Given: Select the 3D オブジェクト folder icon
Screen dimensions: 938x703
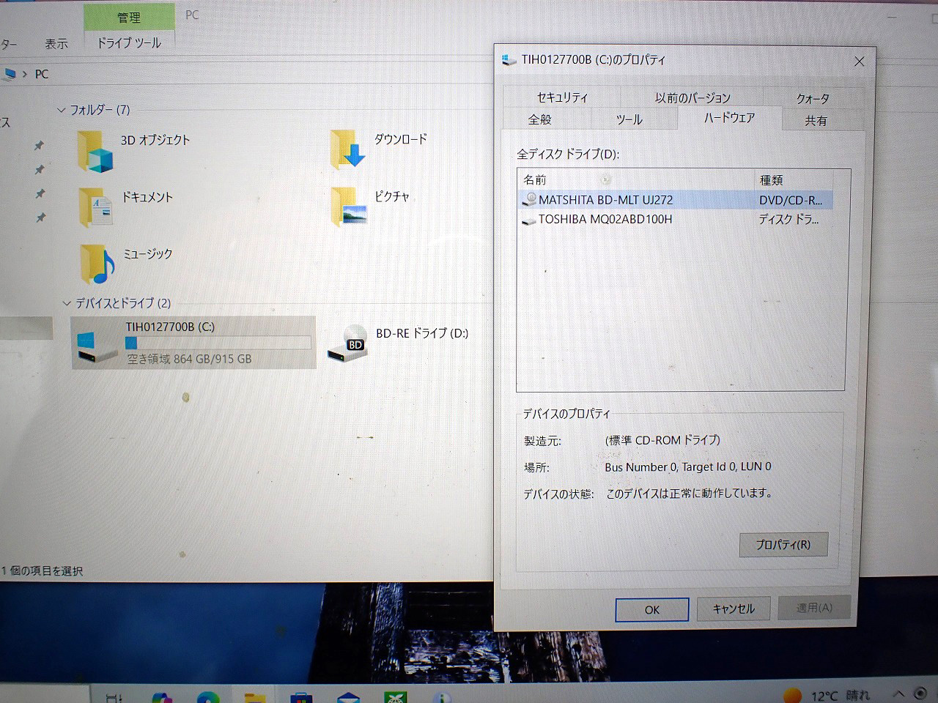Looking at the screenshot, I should tap(95, 151).
